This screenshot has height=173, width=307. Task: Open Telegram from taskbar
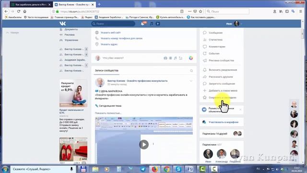pos(143,169)
